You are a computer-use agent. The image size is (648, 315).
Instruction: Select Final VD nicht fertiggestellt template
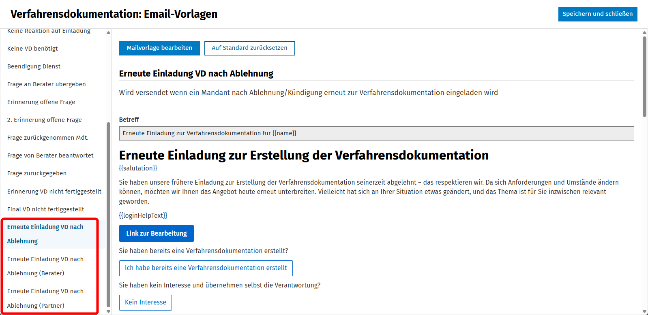46,209
